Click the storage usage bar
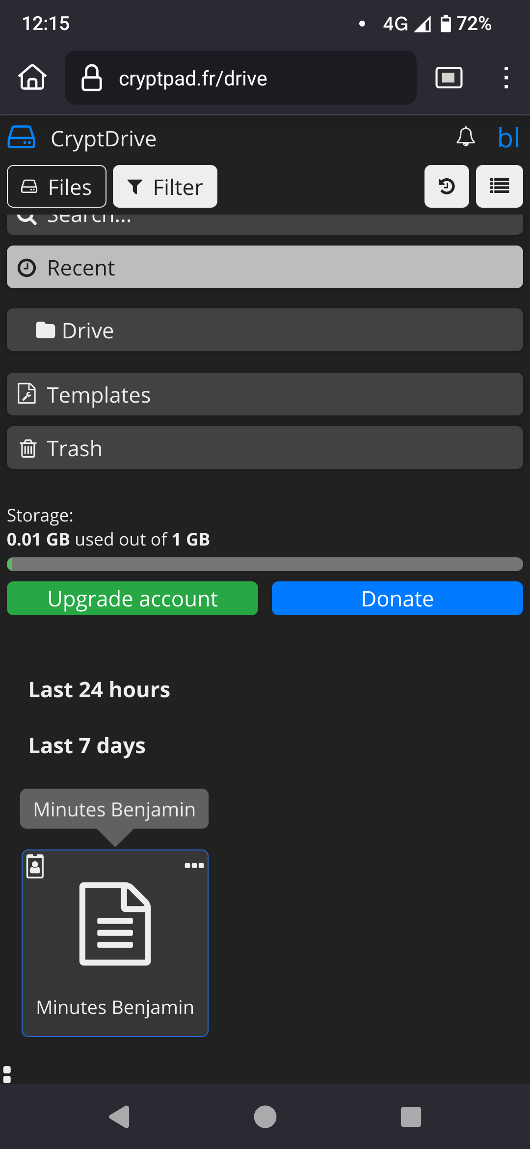Screen dimensions: 530x1149 [265, 564]
